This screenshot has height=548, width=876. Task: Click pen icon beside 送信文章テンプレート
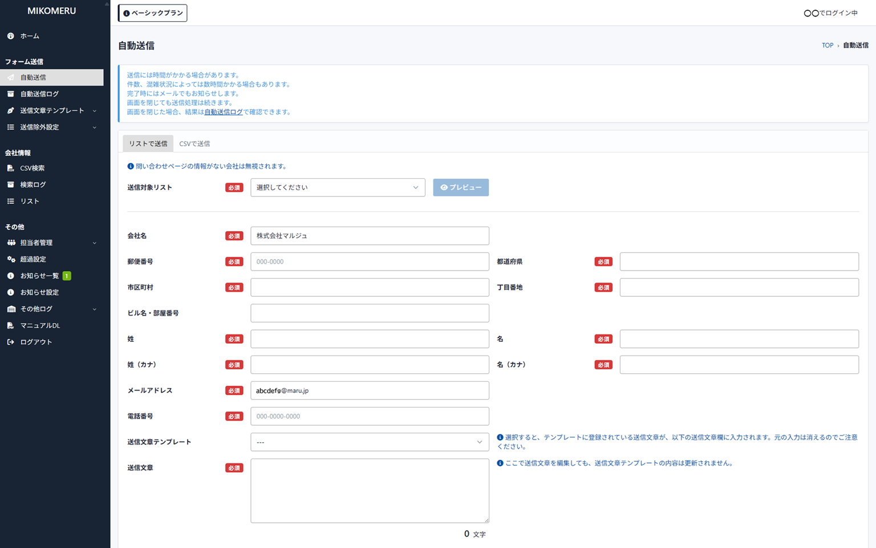tap(10, 111)
